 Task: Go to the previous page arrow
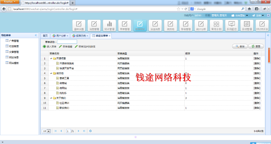pyautogui.click(x=61, y=131)
